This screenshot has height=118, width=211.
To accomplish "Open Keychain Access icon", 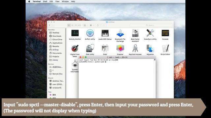I will tap(135, 48).
